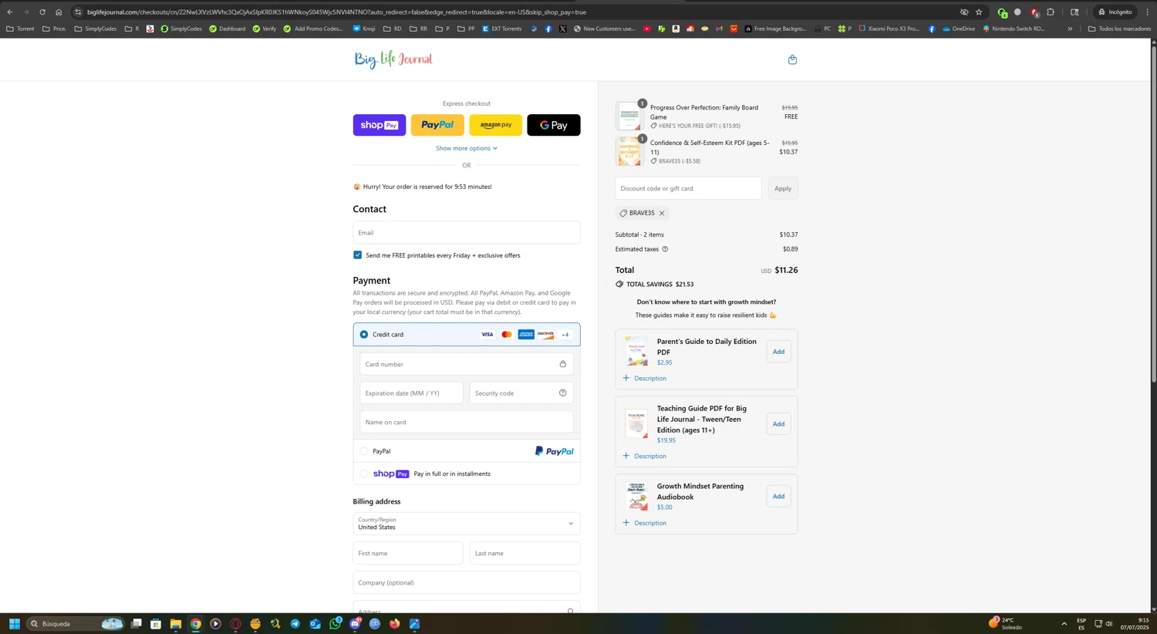Show hidden system tray icons chevron
The width and height of the screenshot is (1157, 634).
(x=1064, y=624)
